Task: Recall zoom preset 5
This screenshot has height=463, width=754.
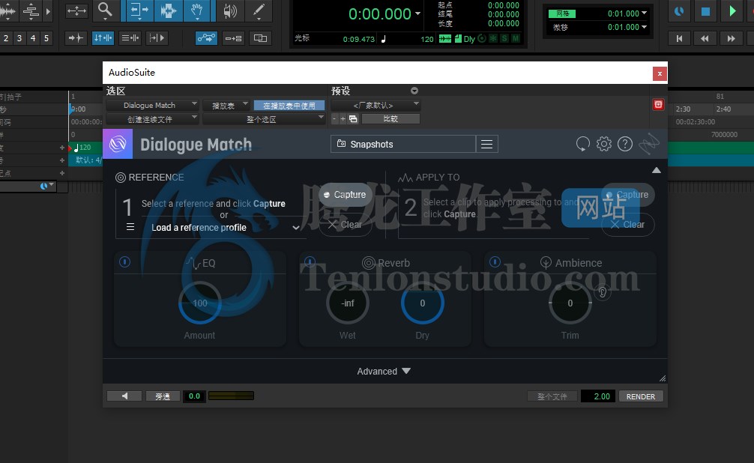Action: click(46, 38)
